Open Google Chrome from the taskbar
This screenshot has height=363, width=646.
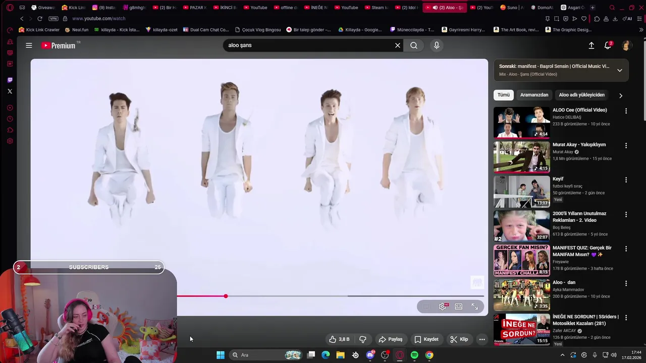click(x=429, y=355)
